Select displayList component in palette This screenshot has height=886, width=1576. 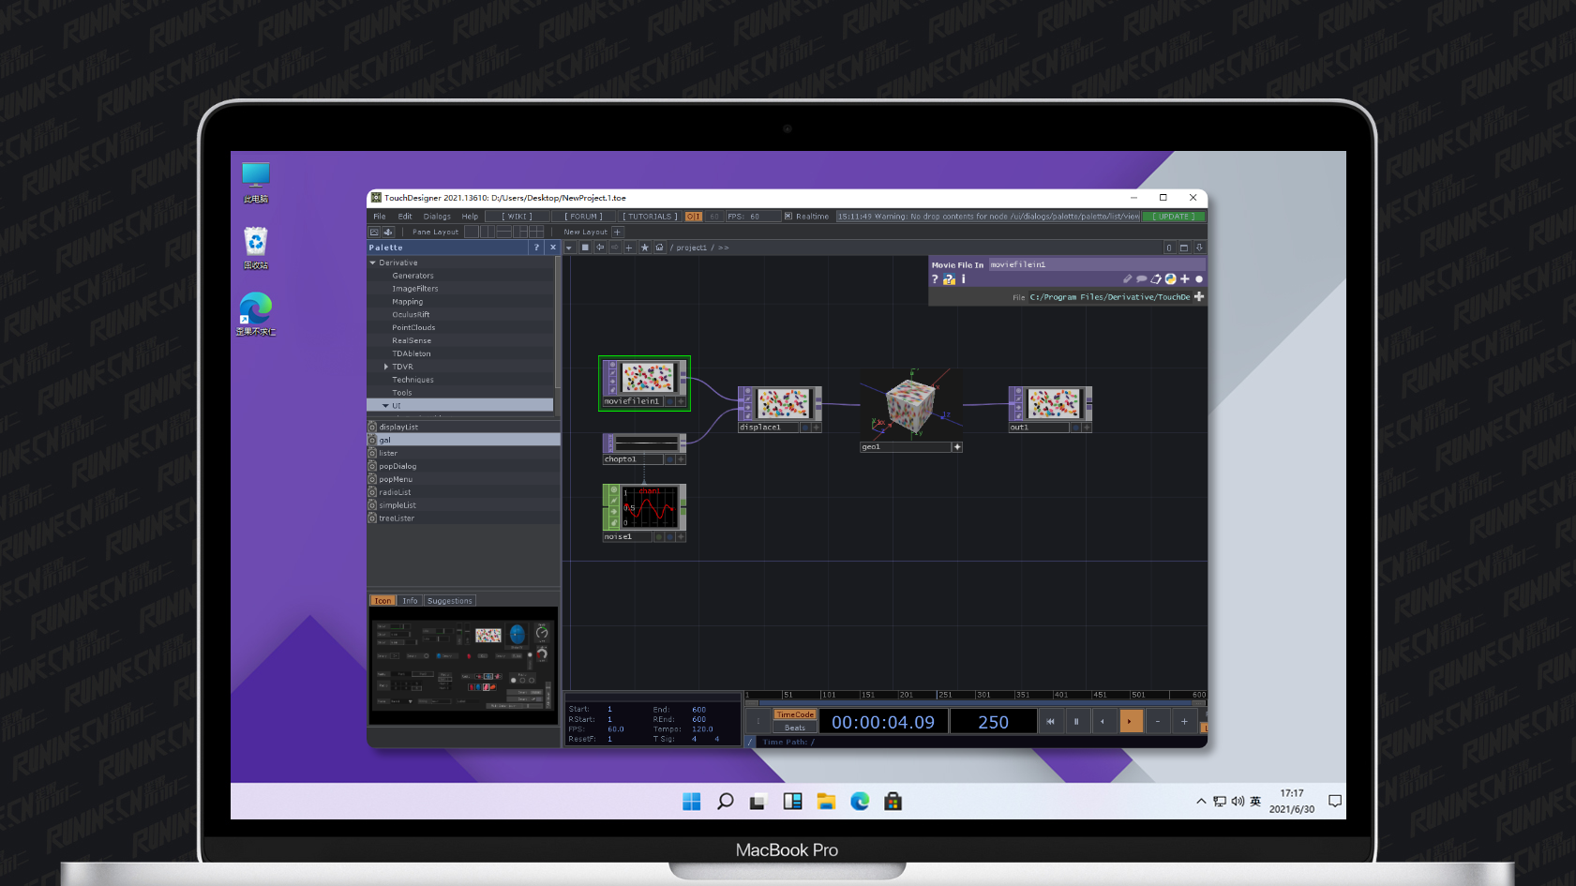[x=464, y=427]
